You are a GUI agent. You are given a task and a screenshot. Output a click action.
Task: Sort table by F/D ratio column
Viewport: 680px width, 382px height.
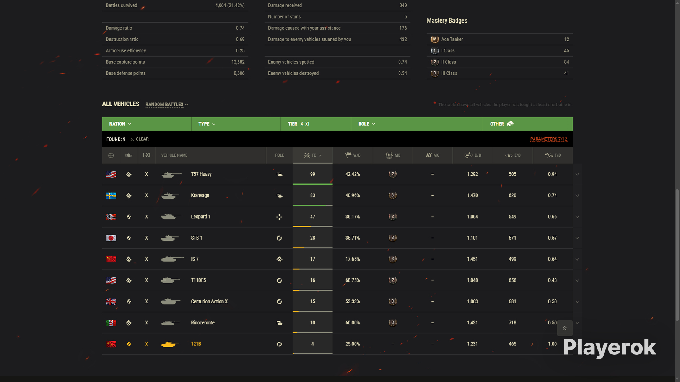click(552, 155)
